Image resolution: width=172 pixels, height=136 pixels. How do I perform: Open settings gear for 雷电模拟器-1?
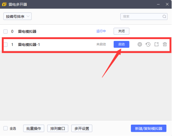click(x=140, y=44)
